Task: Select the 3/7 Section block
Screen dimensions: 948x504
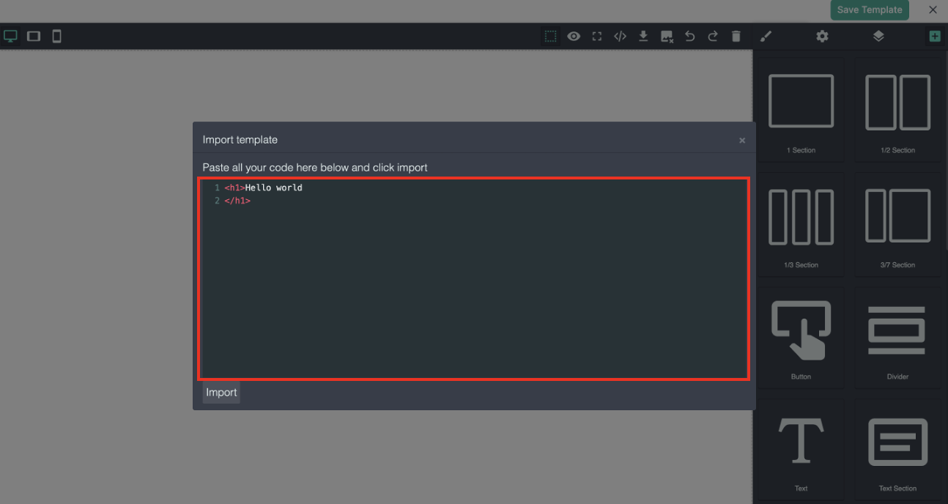Action: [897, 225]
